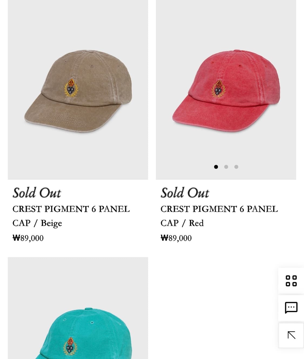Tap Sold Out label above beige cap title
Image resolution: width=304 pixels, height=359 pixels.
(37, 193)
